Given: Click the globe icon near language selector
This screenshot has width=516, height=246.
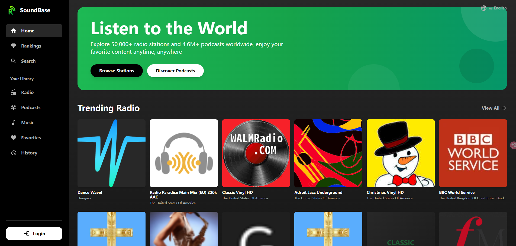Looking at the screenshot, I should [x=483, y=8].
